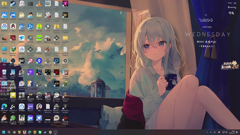Open Rainy75 desktop shortcut

30,108
